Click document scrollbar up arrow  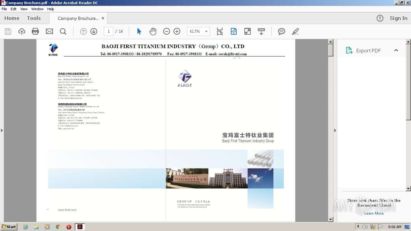[330, 42]
